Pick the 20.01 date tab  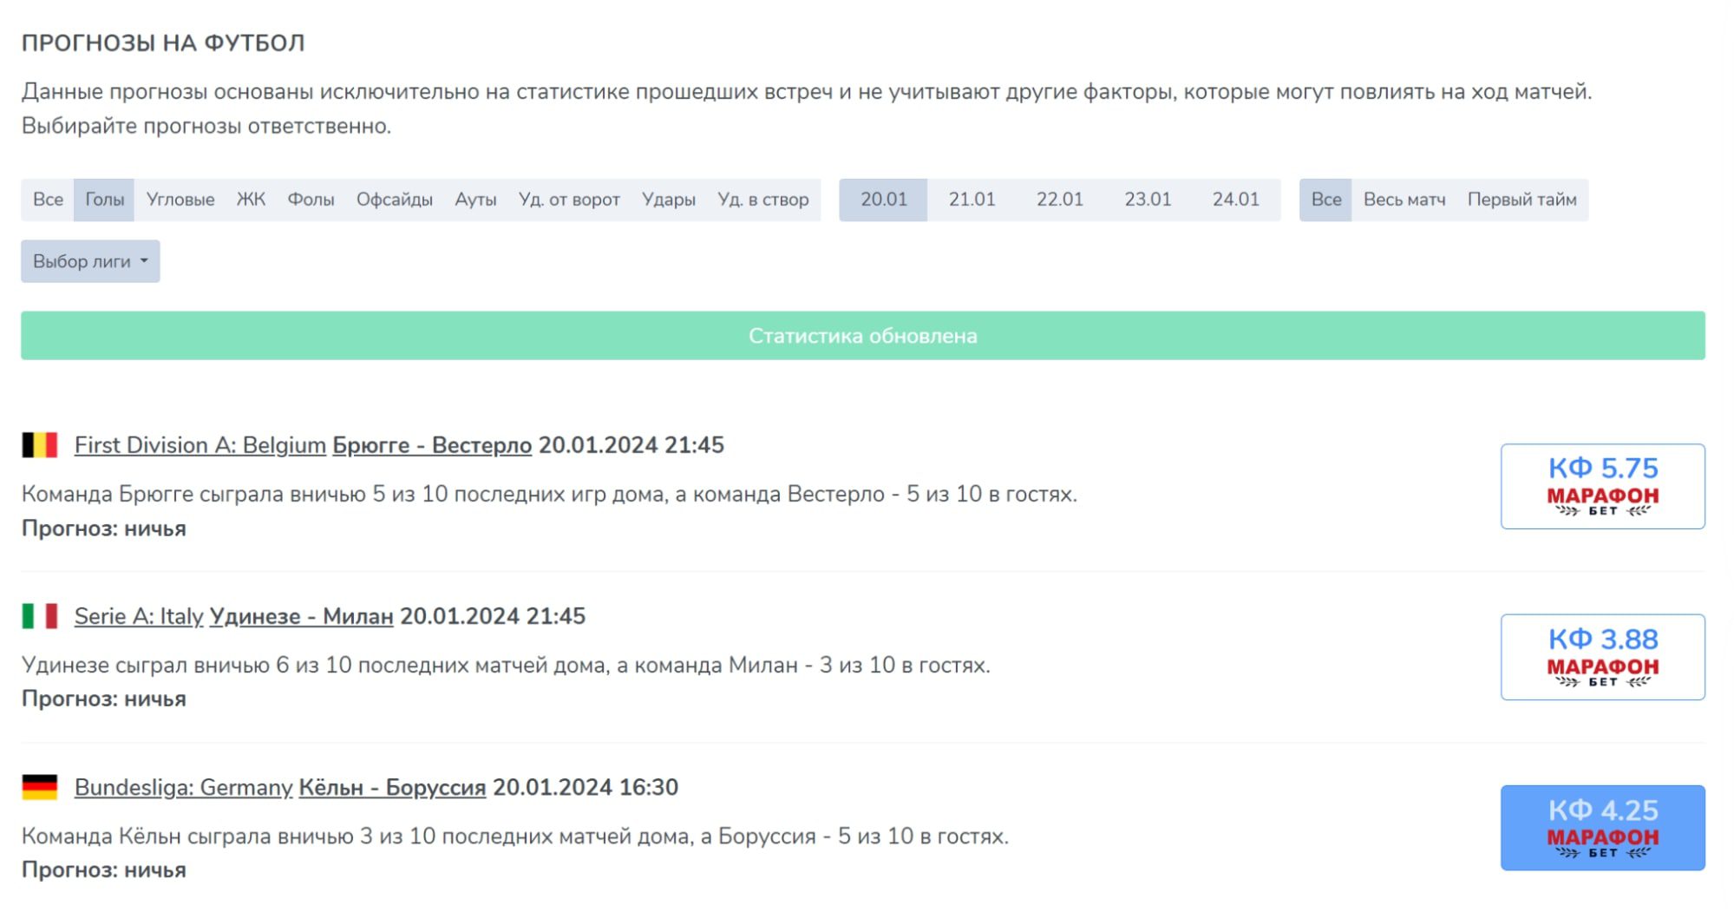(883, 200)
